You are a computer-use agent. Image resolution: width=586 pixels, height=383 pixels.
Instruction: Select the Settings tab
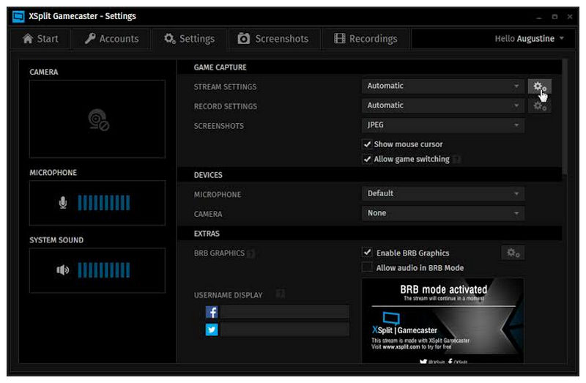click(190, 39)
